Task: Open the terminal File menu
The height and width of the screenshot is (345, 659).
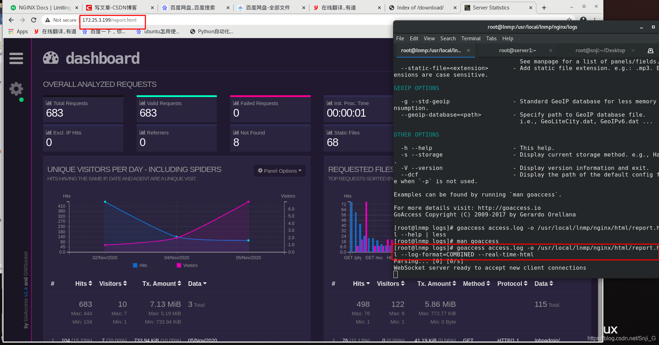Action: click(400, 39)
